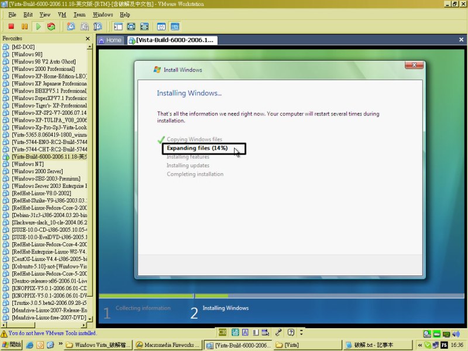Close the current VM tab with X

[461, 39]
